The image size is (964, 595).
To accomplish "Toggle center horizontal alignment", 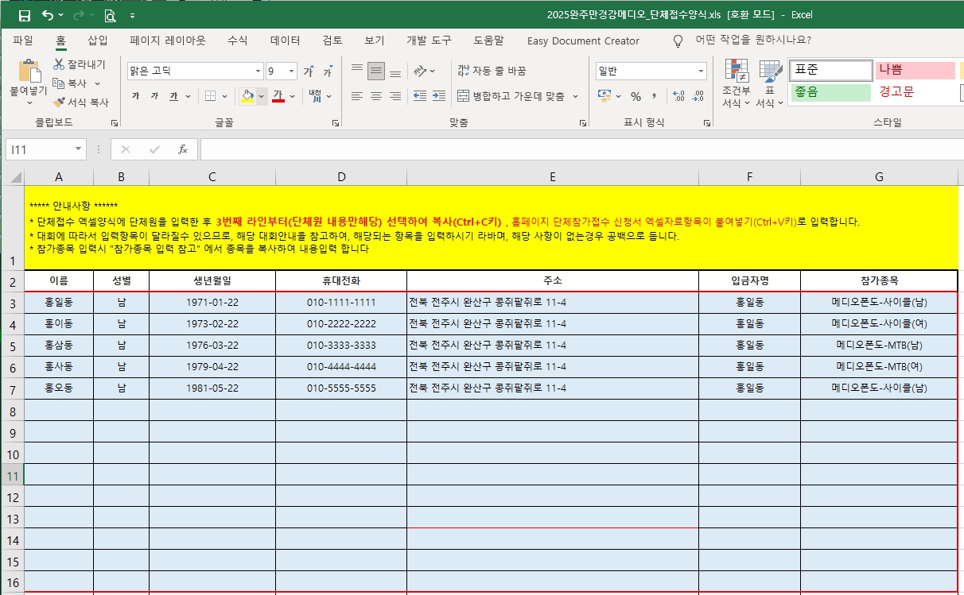I will click(x=375, y=96).
